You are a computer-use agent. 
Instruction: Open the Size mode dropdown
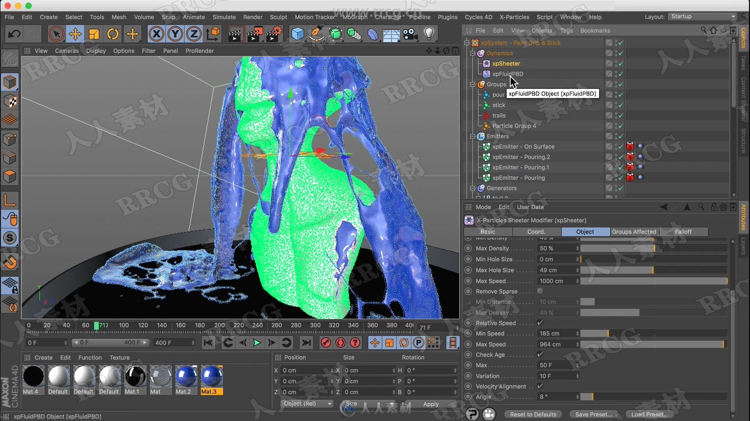(x=369, y=404)
